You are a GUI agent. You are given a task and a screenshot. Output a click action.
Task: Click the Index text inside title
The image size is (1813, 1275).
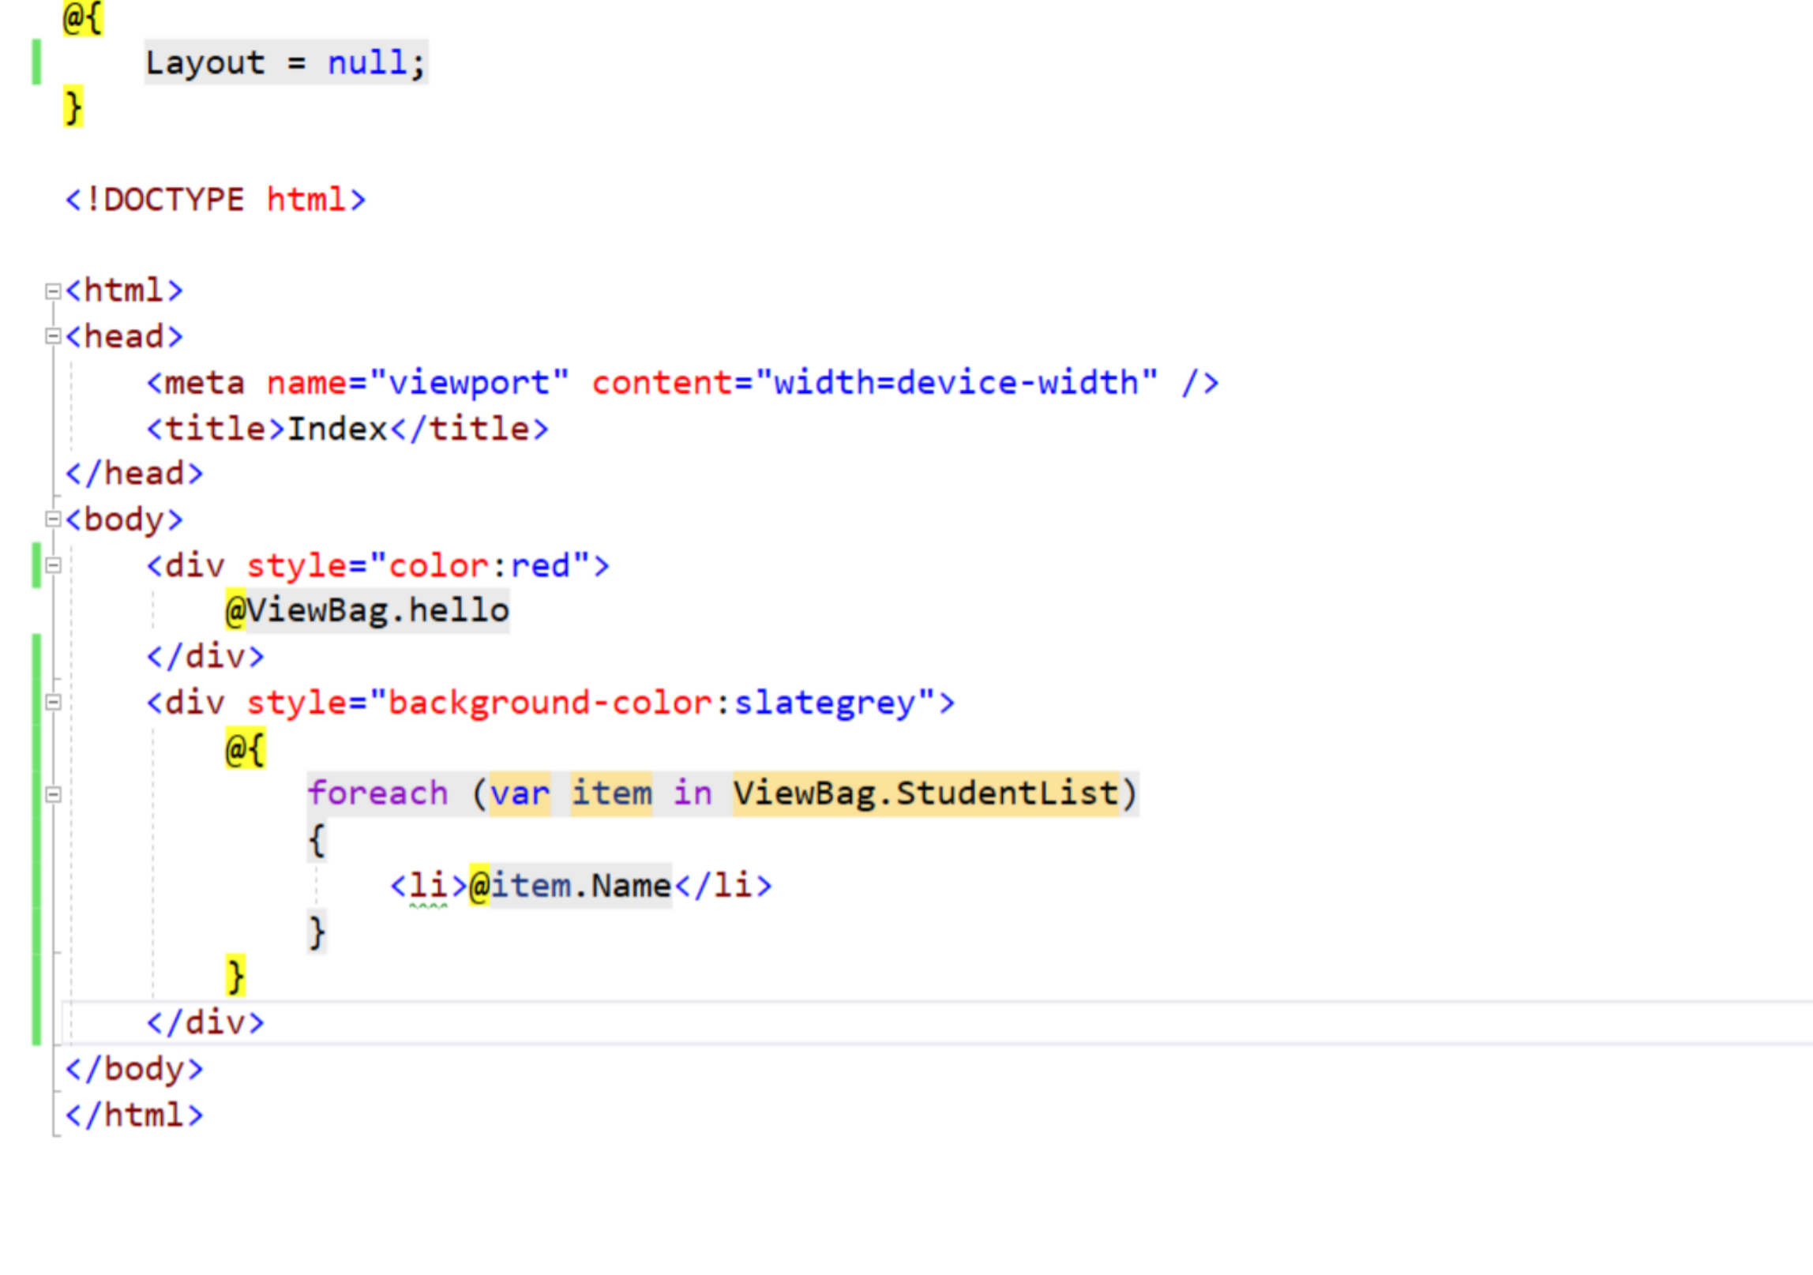(x=337, y=429)
